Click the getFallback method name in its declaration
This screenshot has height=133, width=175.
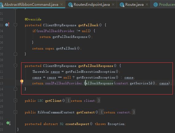[88, 25]
